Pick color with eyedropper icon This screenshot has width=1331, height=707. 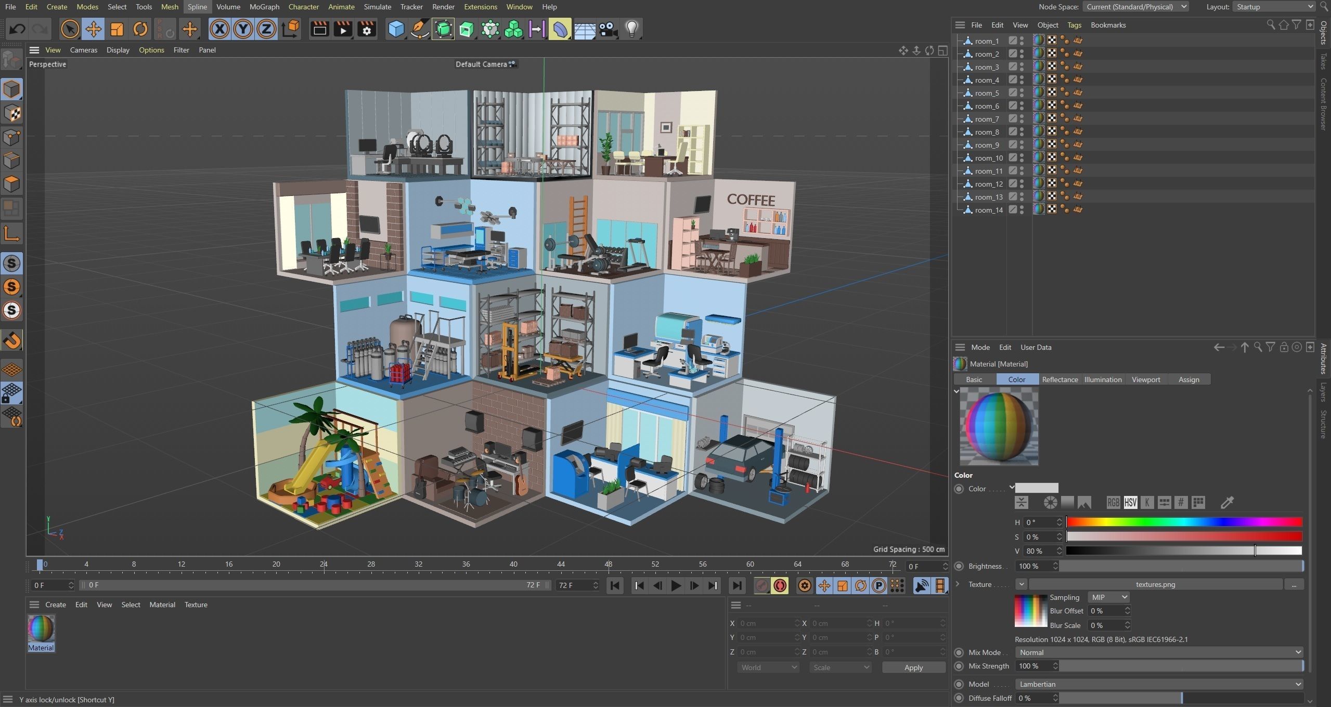pyautogui.click(x=1227, y=503)
